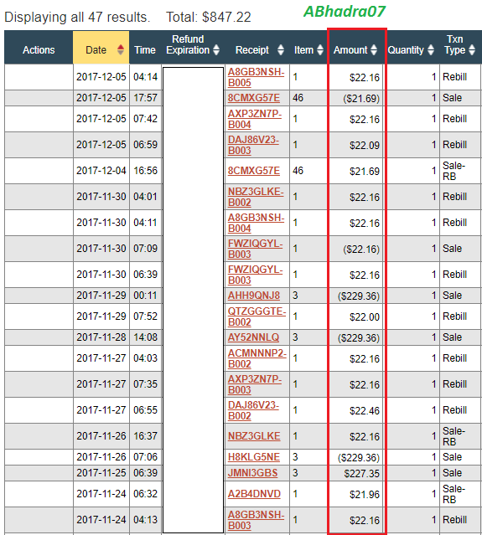Click the Quantity column sort arrows
Image resolution: width=482 pixels, height=535 pixels.
(x=431, y=49)
